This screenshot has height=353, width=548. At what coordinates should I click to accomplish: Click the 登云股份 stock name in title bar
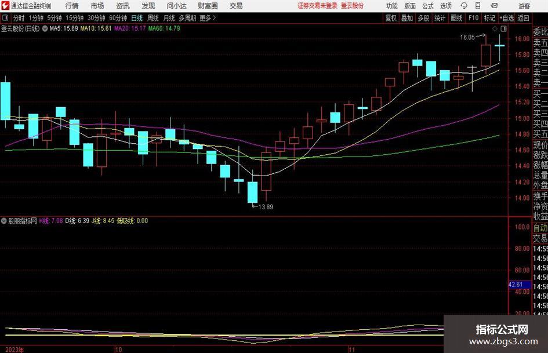(353, 6)
